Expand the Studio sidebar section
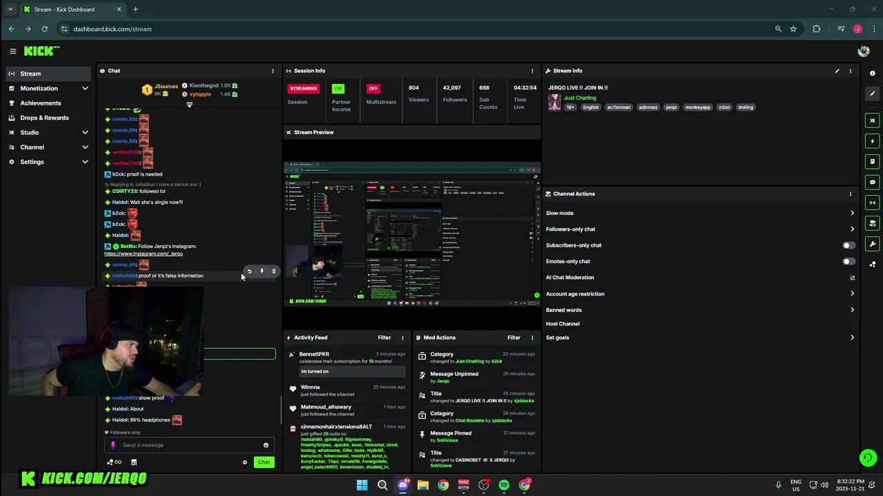 pyautogui.click(x=85, y=132)
